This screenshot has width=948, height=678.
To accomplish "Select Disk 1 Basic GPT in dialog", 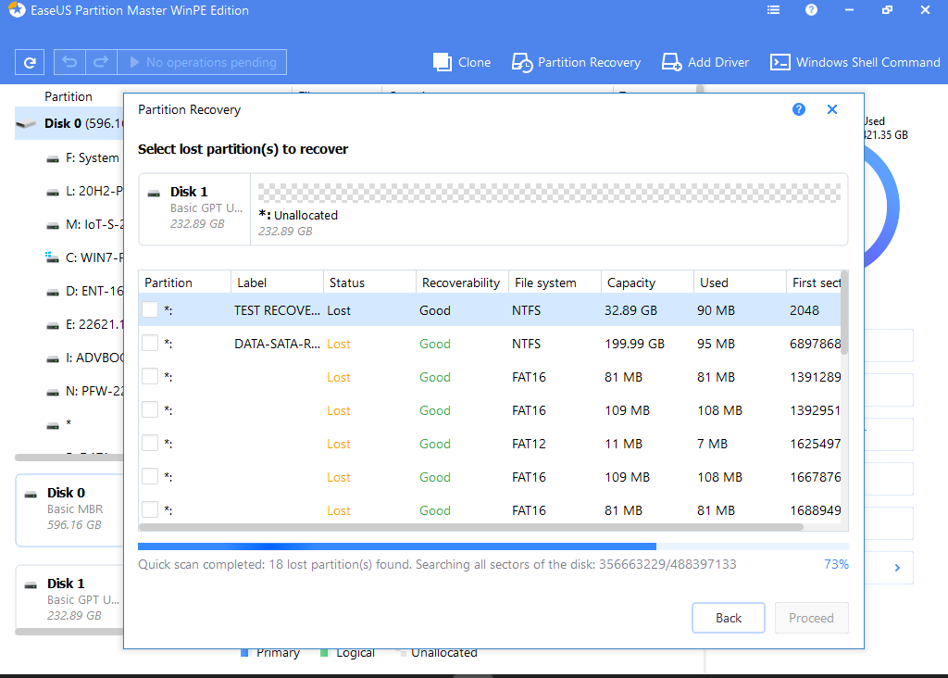I will pyautogui.click(x=194, y=209).
